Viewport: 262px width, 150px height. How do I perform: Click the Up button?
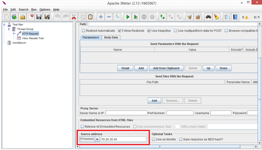209,68
